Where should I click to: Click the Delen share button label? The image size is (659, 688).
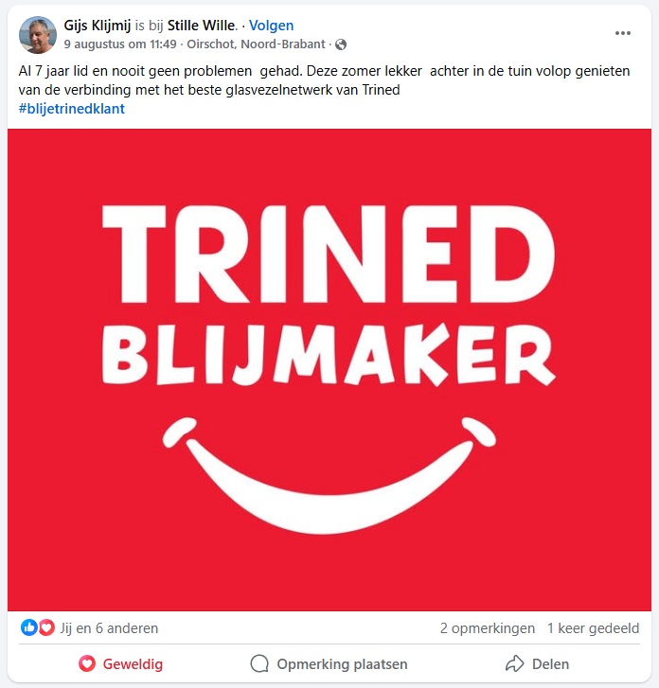(550, 663)
